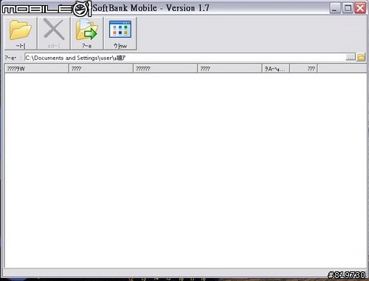Sort by first column header ending in W

pyautogui.click(x=36, y=69)
